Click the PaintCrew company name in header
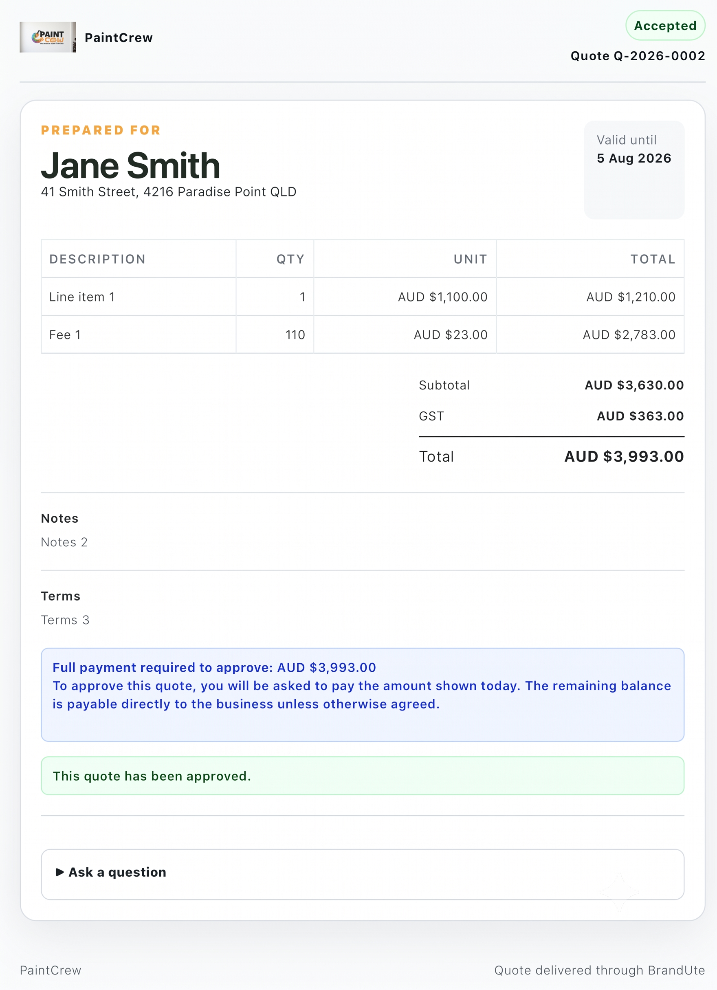The width and height of the screenshot is (717, 990). [x=119, y=37]
